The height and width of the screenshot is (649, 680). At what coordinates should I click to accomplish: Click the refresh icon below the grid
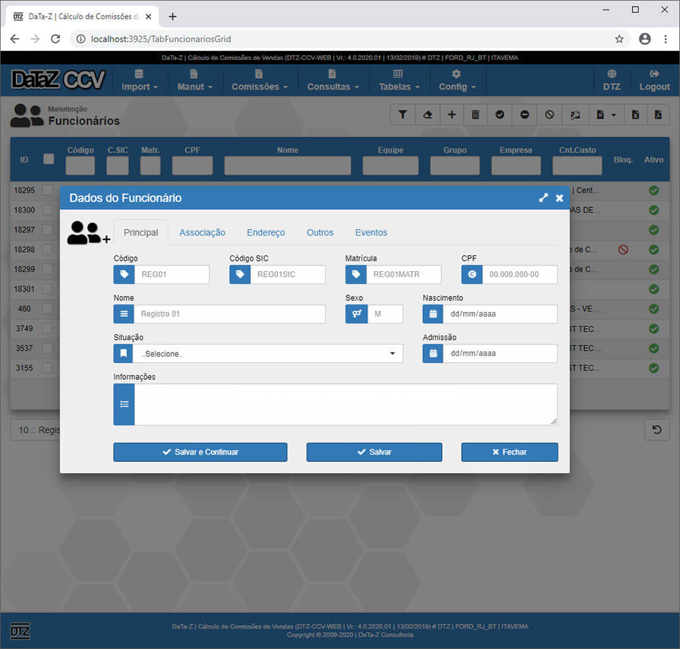tap(656, 429)
